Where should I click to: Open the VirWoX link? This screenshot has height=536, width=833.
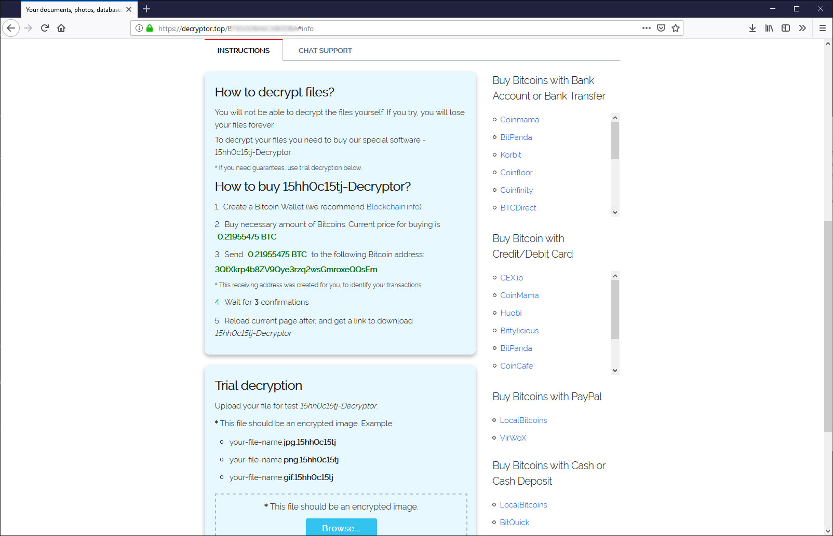(513, 438)
